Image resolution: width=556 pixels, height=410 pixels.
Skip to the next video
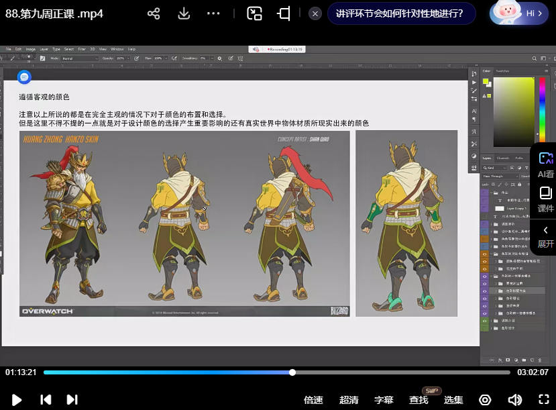click(72, 400)
